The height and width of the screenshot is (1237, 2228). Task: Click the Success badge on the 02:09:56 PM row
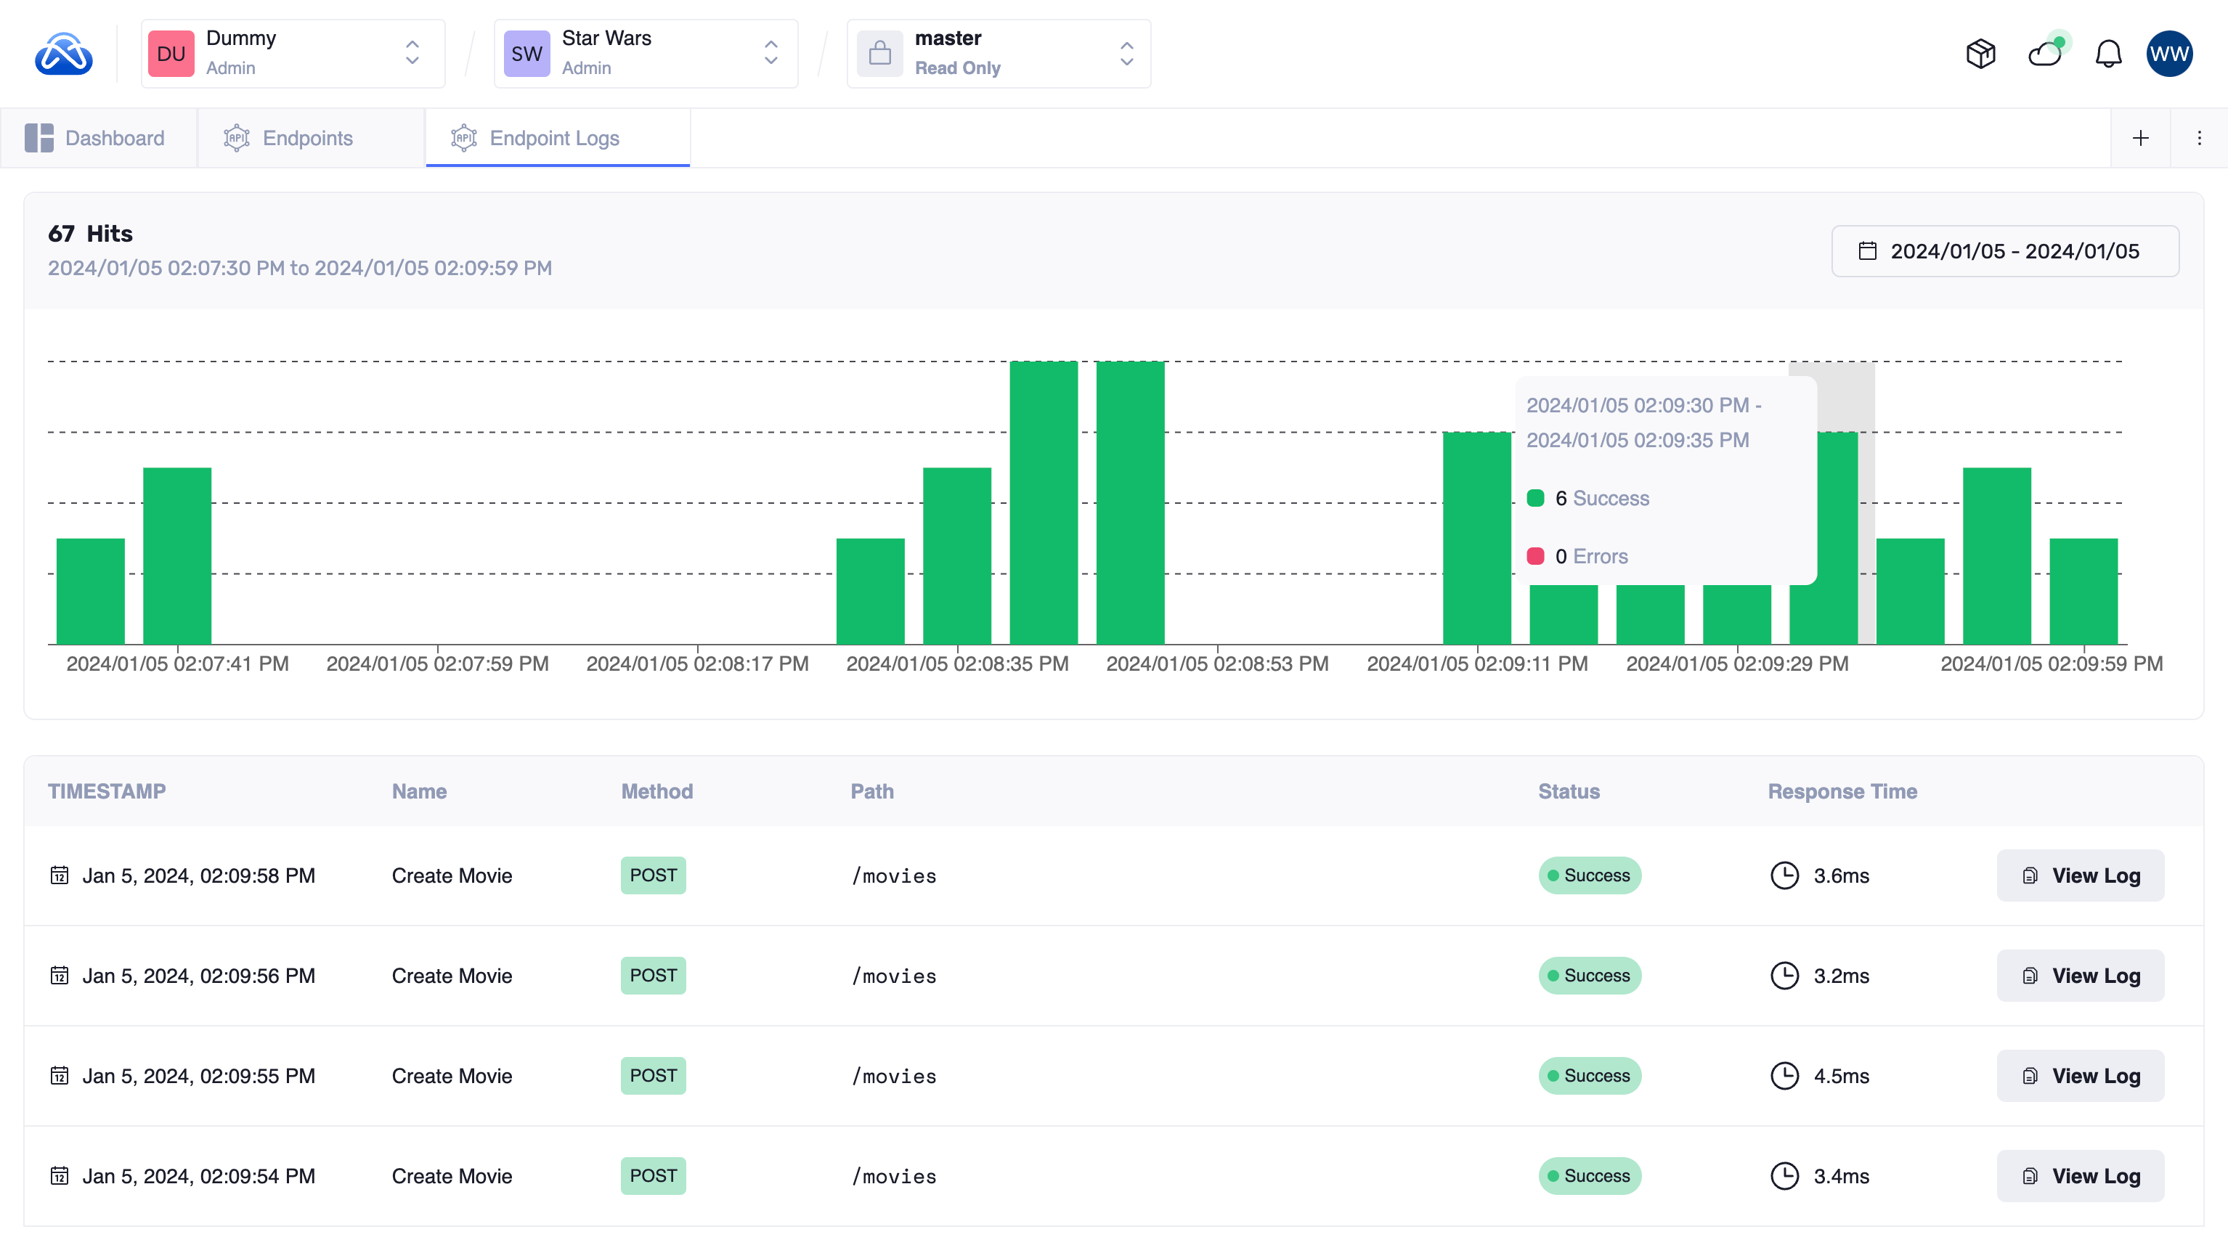tap(1589, 975)
